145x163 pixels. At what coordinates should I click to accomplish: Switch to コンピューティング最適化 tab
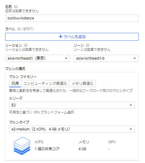click(45, 84)
